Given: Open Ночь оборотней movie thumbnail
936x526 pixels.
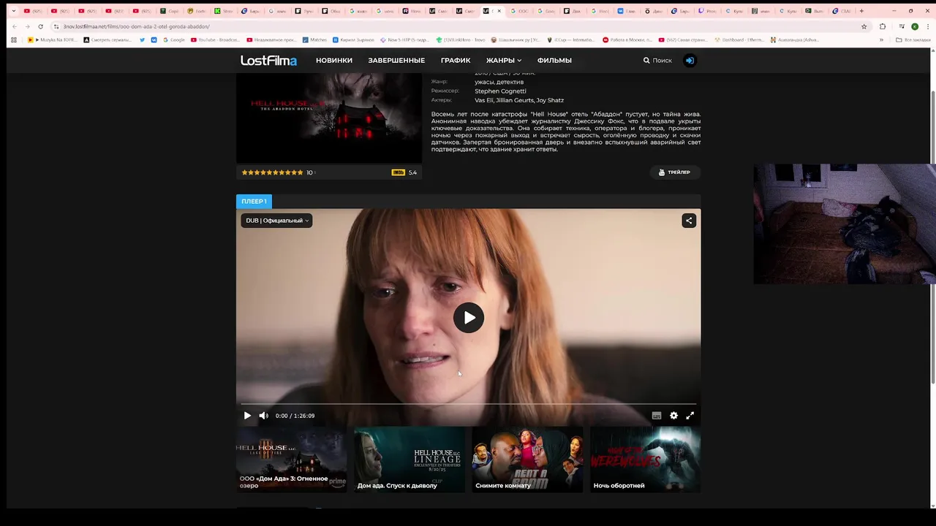Looking at the screenshot, I should (x=645, y=460).
